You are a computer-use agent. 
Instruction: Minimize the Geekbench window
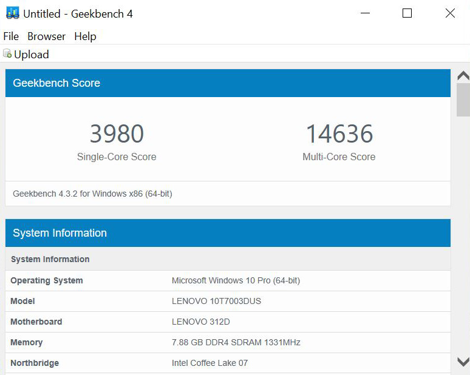point(365,13)
